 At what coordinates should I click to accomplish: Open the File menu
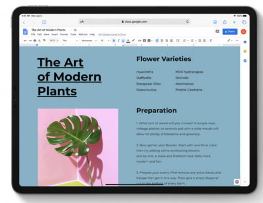point(33,34)
